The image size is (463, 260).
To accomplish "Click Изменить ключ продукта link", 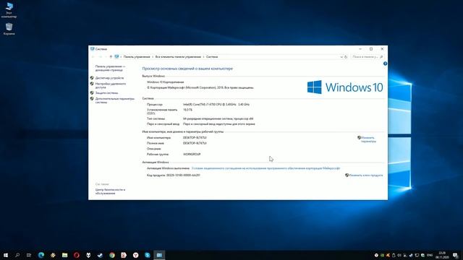I will tap(365, 175).
